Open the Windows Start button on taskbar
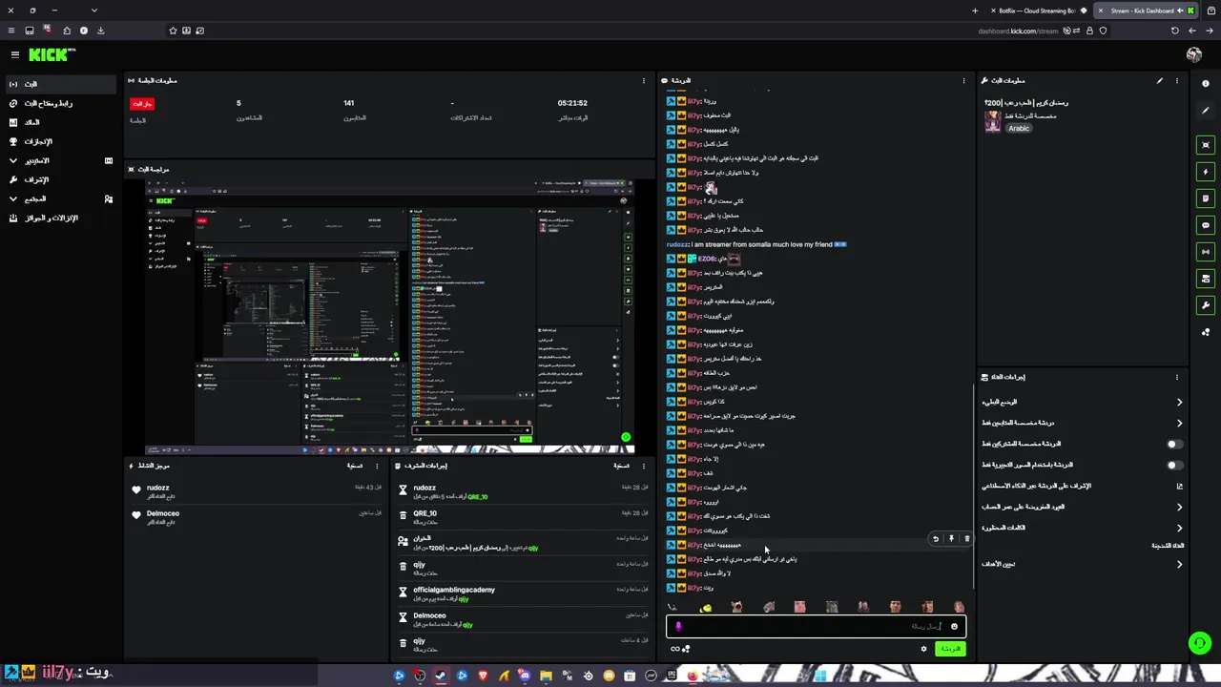The image size is (1221, 687). tap(820, 677)
